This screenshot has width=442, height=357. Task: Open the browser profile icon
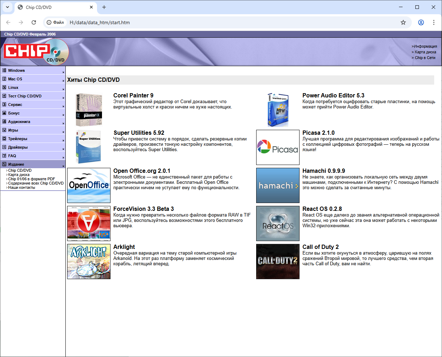click(x=421, y=22)
